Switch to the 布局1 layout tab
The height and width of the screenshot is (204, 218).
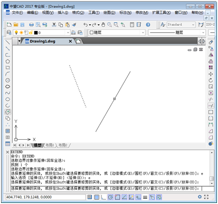pyautogui.click(x=50, y=145)
